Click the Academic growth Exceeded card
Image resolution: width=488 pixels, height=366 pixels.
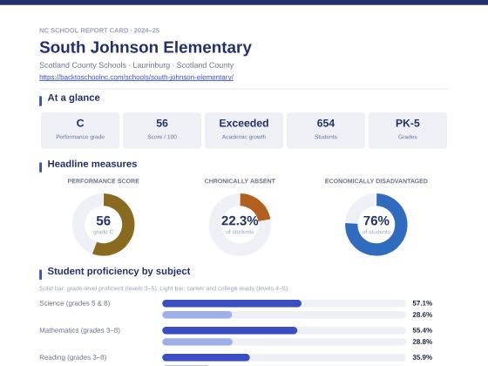(244, 131)
